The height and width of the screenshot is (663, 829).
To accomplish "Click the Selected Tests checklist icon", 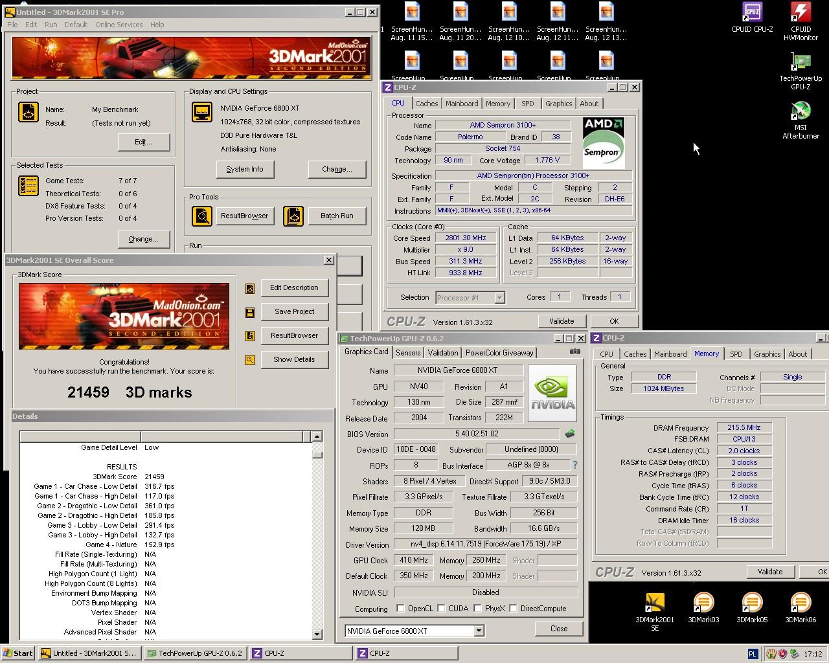I will pyautogui.click(x=28, y=186).
